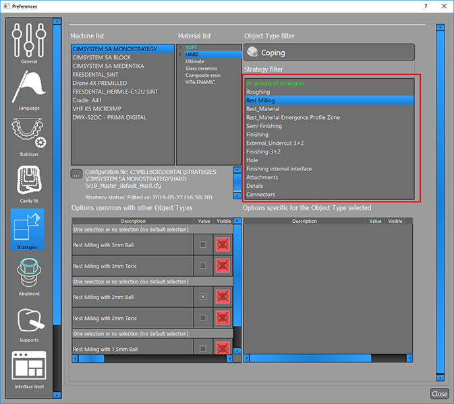Select FRESDENTAL_SINT machine

pos(123,75)
